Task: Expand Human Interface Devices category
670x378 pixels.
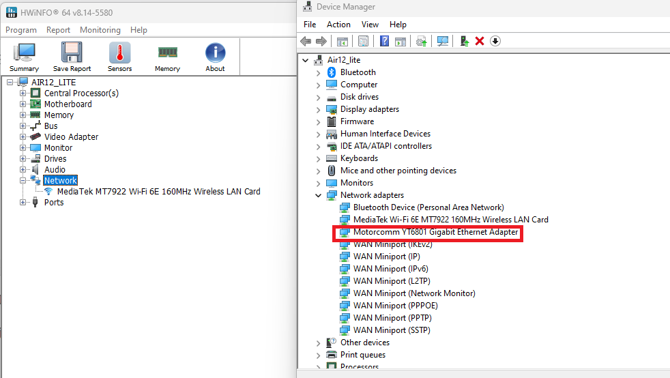Action: point(318,134)
